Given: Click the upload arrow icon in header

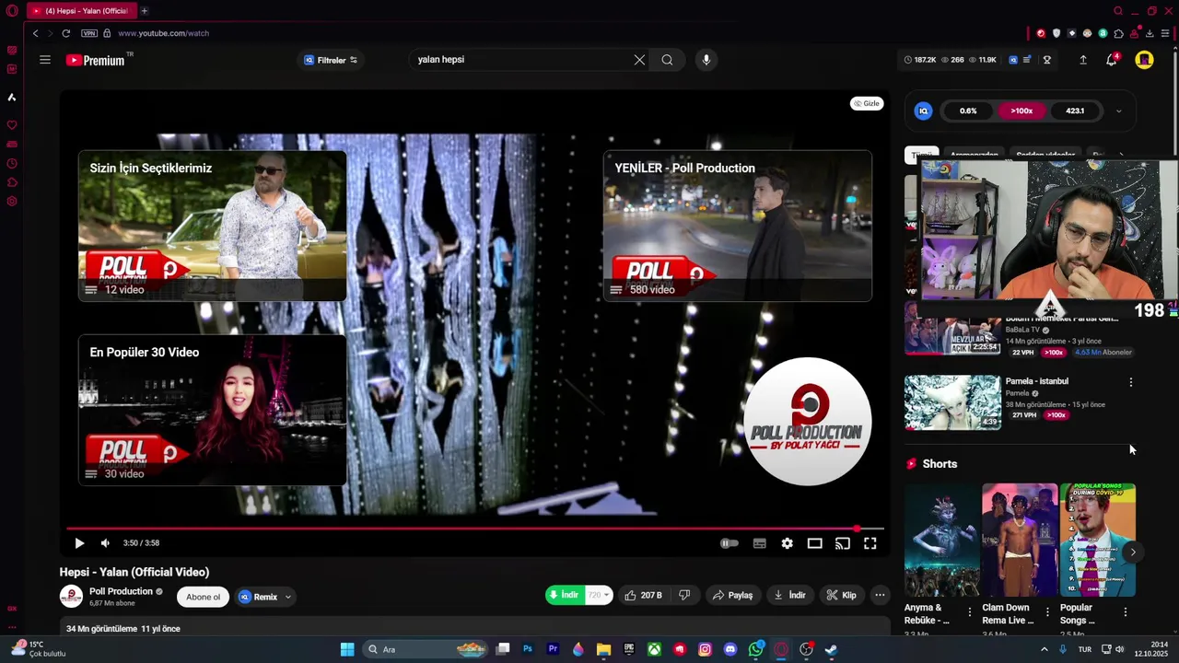Looking at the screenshot, I should [x=1083, y=60].
